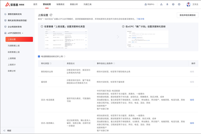Open the 销售跟进 top navigation tab

[x=60, y=4]
